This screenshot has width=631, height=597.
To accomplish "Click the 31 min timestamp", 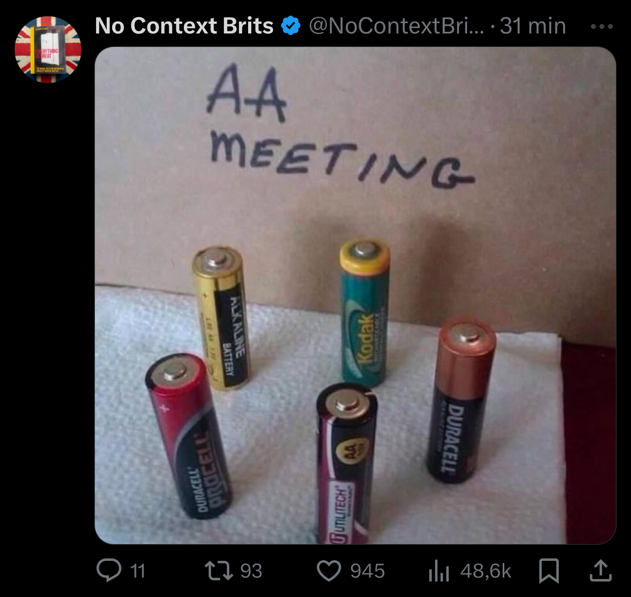I will pos(533,26).
